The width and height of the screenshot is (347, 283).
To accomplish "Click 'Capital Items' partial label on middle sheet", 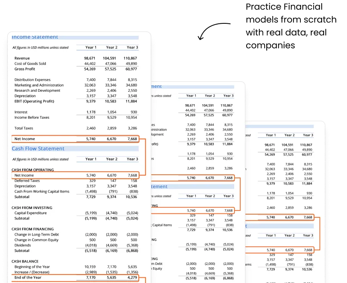I will pos(162,225).
